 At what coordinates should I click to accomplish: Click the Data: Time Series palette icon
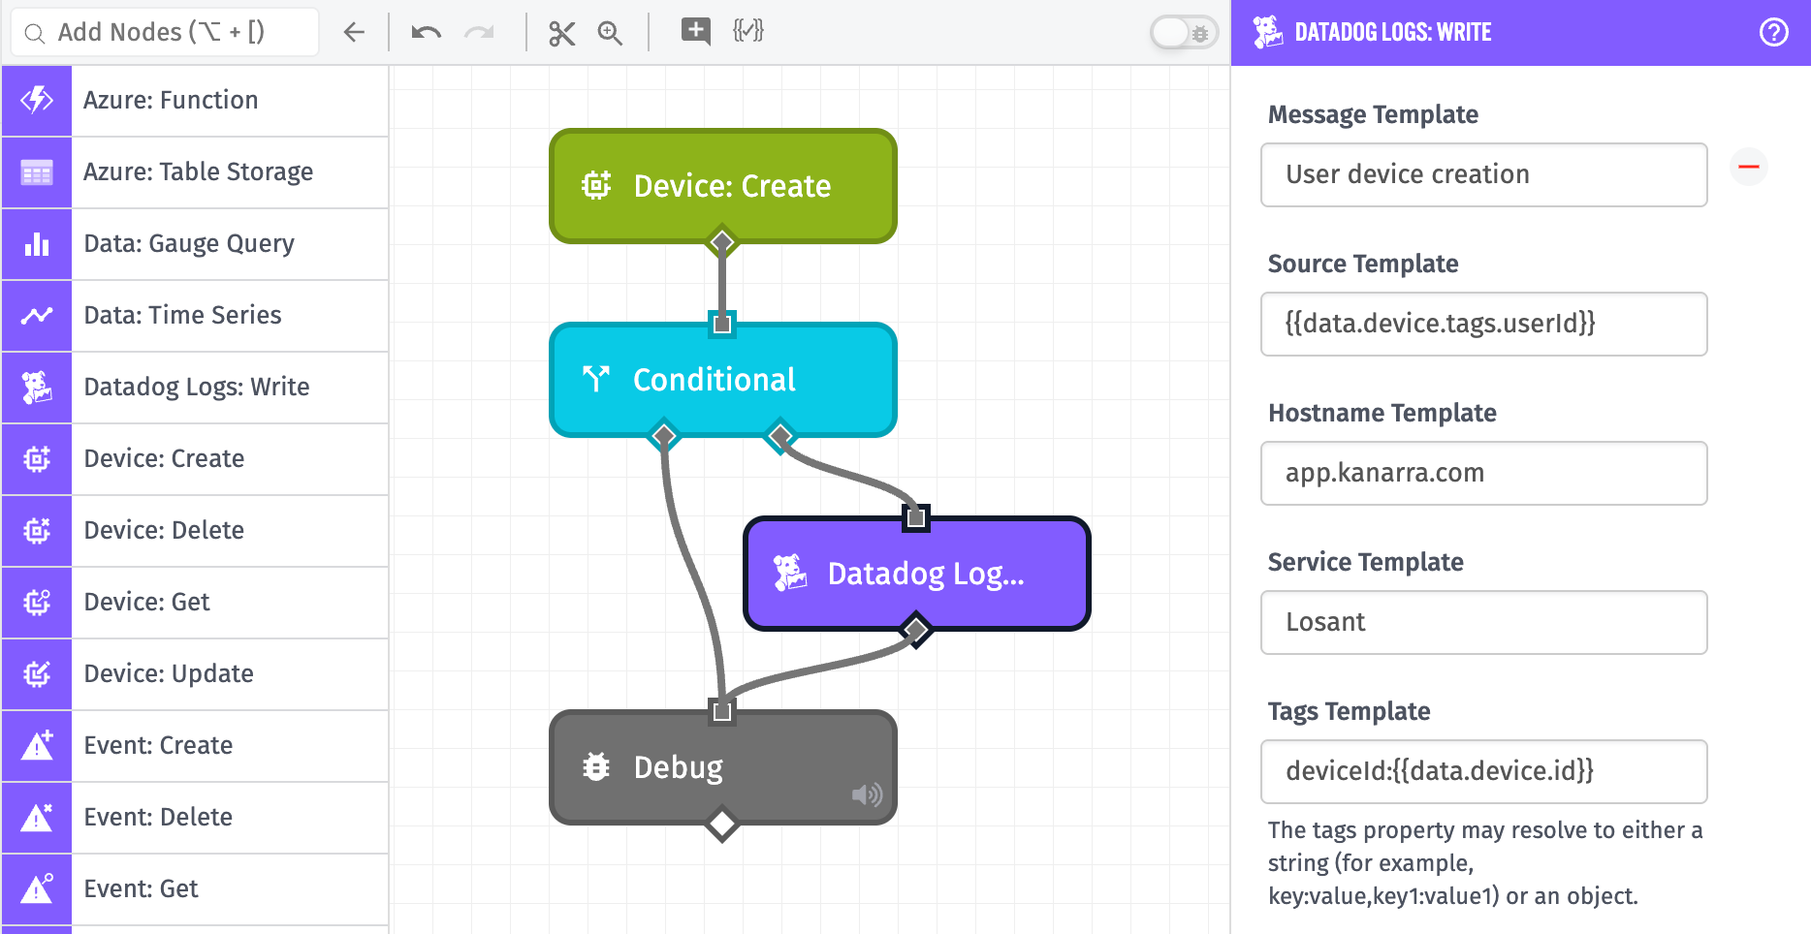pyautogui.click(x=37, y=316)
